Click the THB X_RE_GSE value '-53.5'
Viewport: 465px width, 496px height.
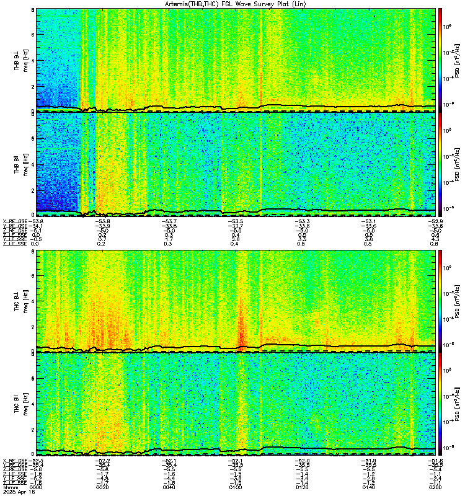pos(236,221)
